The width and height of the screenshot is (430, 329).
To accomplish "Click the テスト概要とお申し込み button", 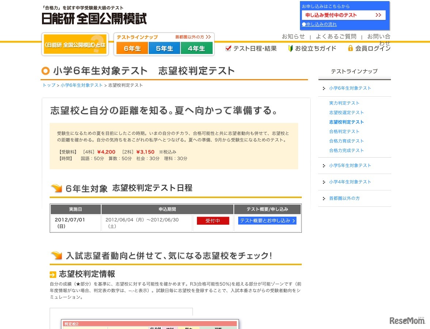I will click(267, 221).
